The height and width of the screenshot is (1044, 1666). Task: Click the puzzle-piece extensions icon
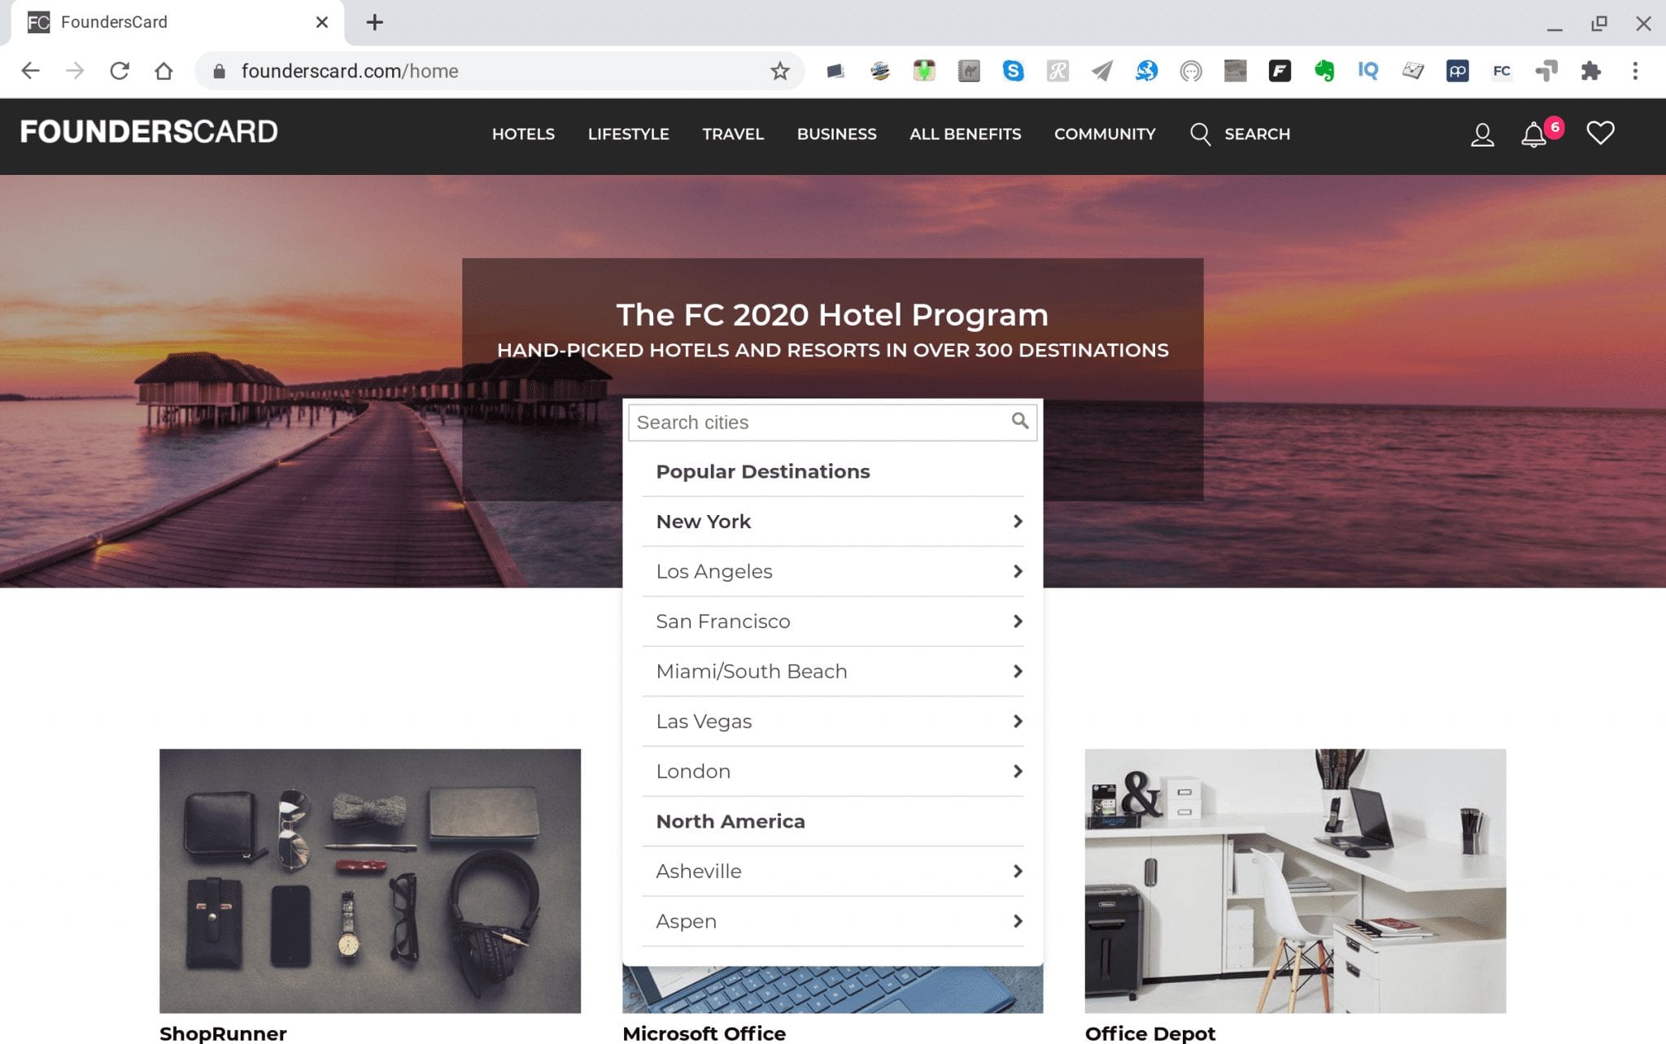(1593, 71)
